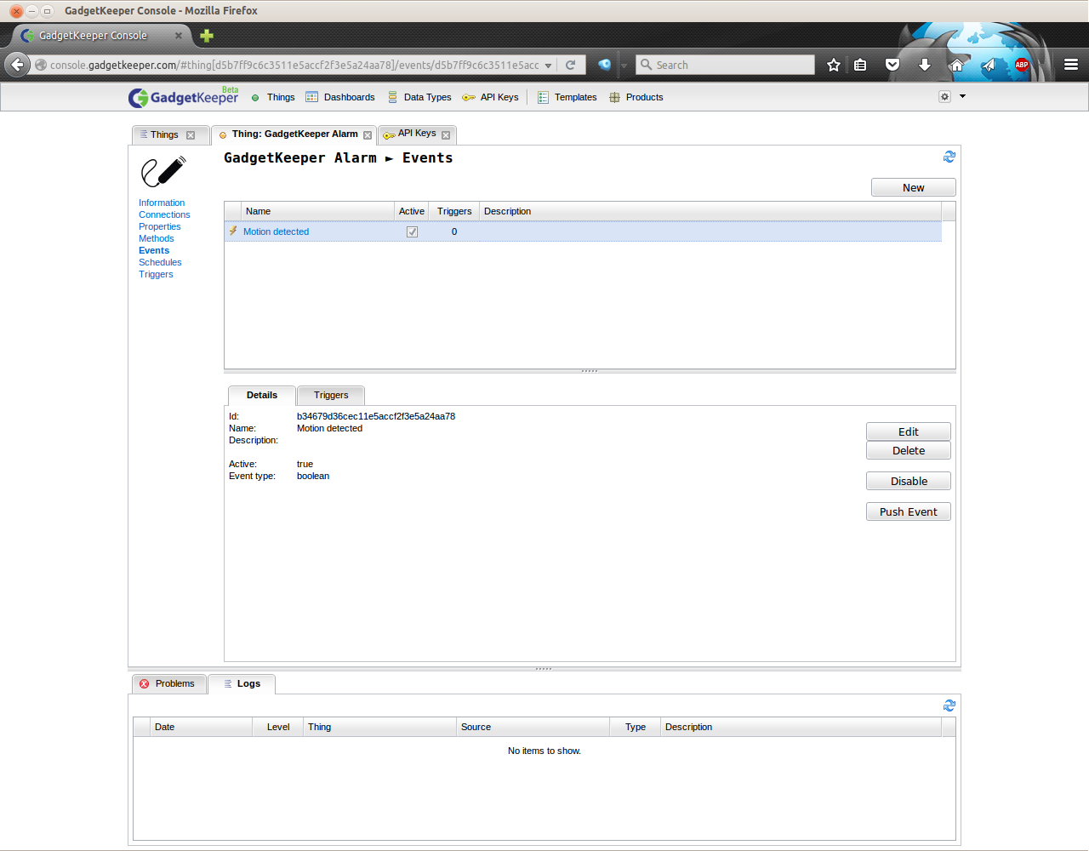Refresh the Events list

949,157
